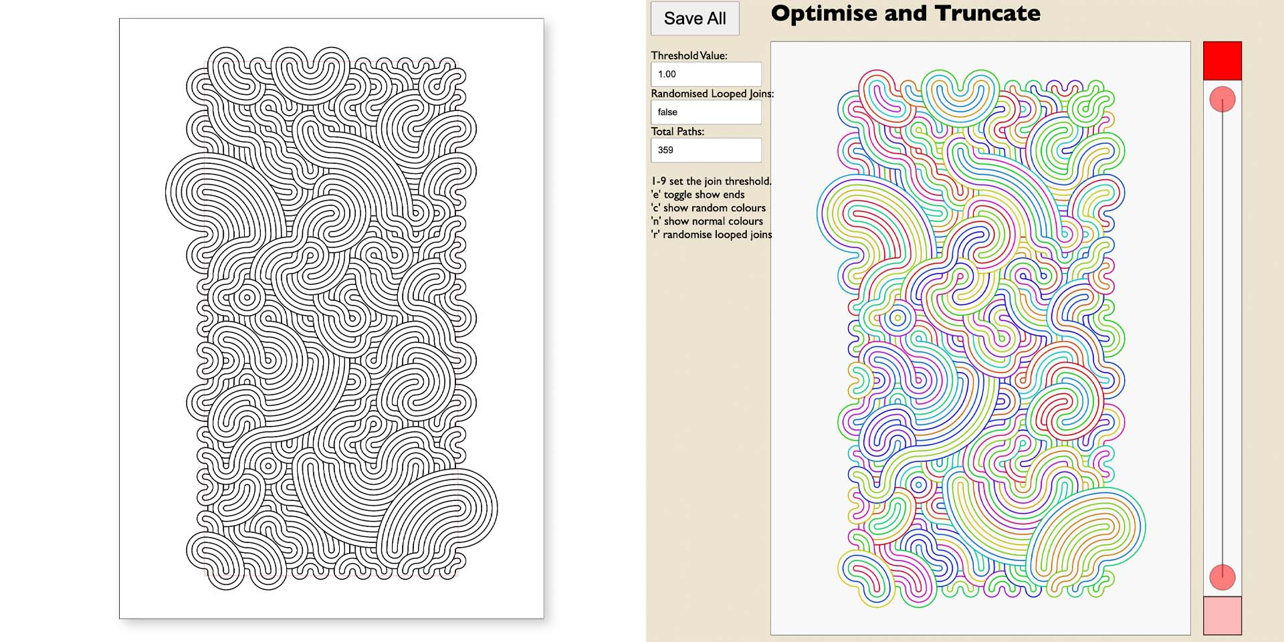Click the Total Paths value field

[x=706, y=150]
